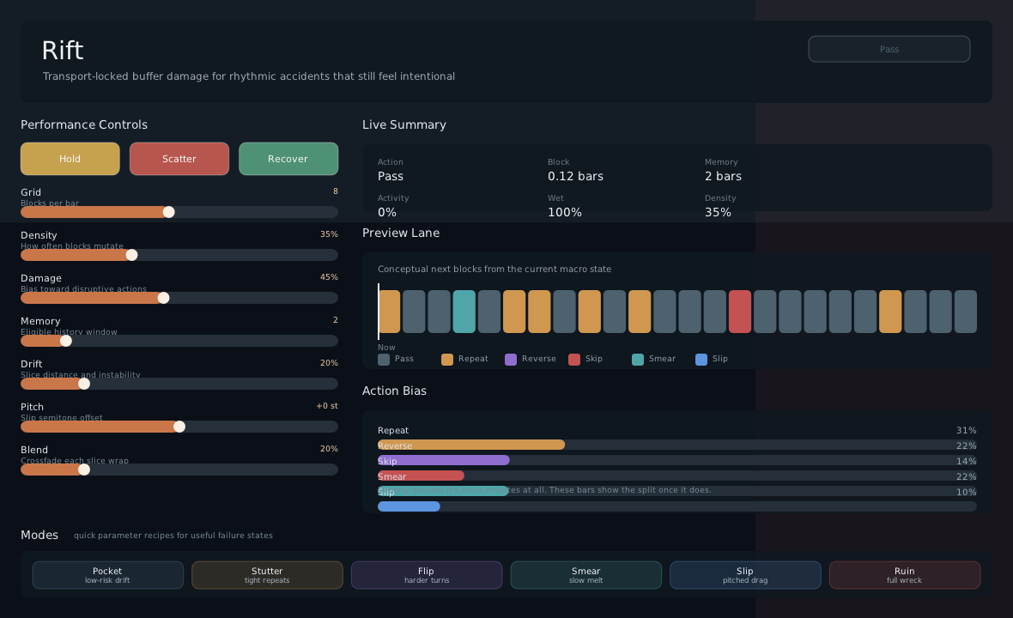Click the Grid value "8"

tap(336, 191)
